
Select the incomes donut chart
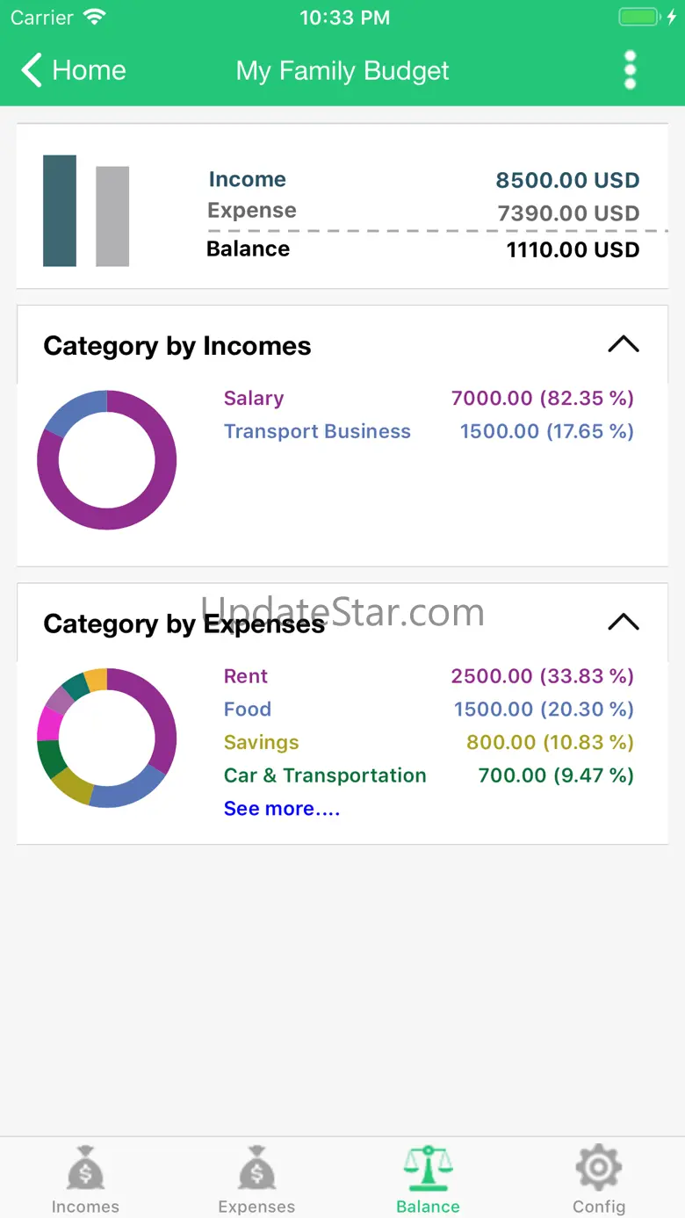[x=107, y=460]
